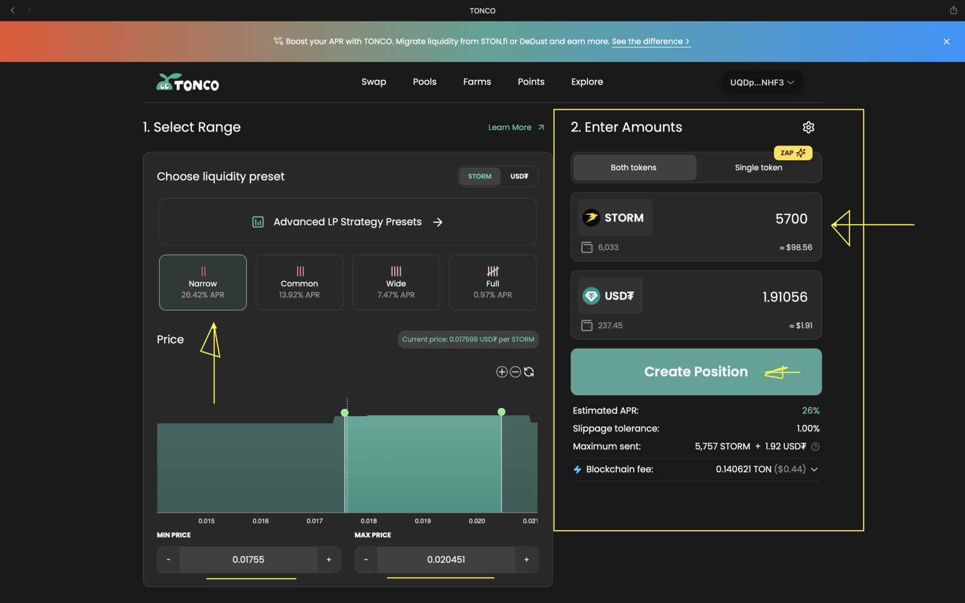The image size is (965, 603).
Task: Increase the MAX PRICE value
Action: 527,559
